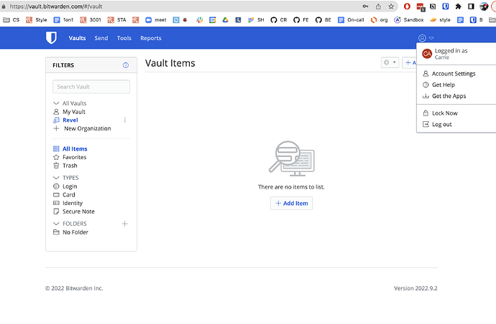
Task: Open the filters help icon
Action: click(126, 65)
